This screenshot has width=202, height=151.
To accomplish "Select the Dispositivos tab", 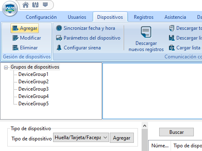I will click(110, 17).
